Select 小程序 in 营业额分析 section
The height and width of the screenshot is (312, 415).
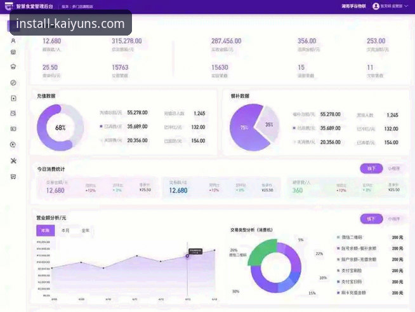click(x=394, y=219)
